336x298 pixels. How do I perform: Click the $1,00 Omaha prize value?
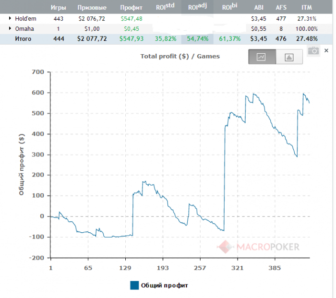(92, 29)
